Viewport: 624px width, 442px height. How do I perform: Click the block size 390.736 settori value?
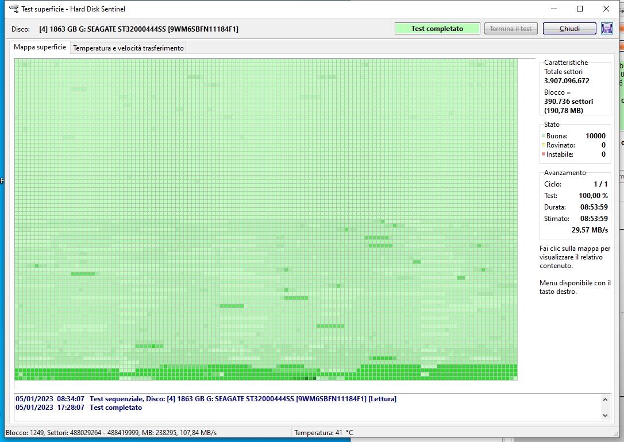(x=568, y=102)
